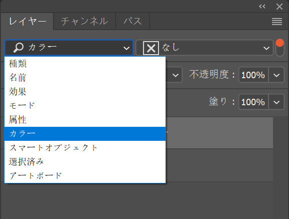Select スマートオブジェクト from the filter list
This screenshot has height=219, width=289.
(x=85, y=148)
